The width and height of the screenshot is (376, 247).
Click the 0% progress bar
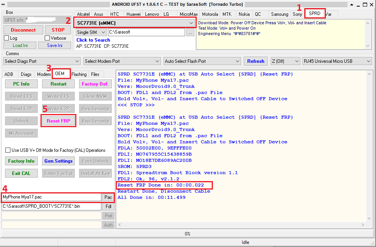pos(187,234)
